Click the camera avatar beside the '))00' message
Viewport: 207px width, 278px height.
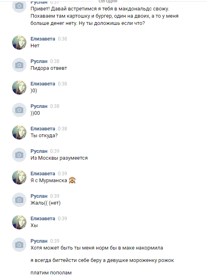coord(19,110)
